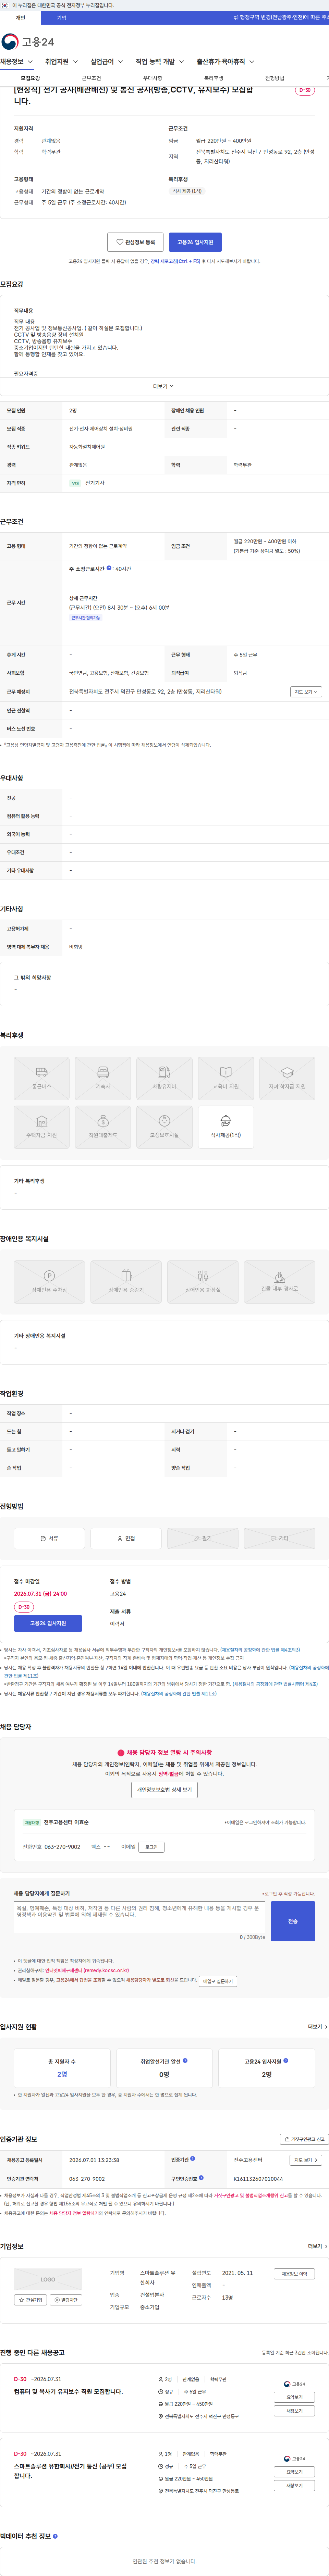The image size is (329, 2576).
Task: Click the 직원대출제도 welfare icon
Action: (x=103, y=1127)
